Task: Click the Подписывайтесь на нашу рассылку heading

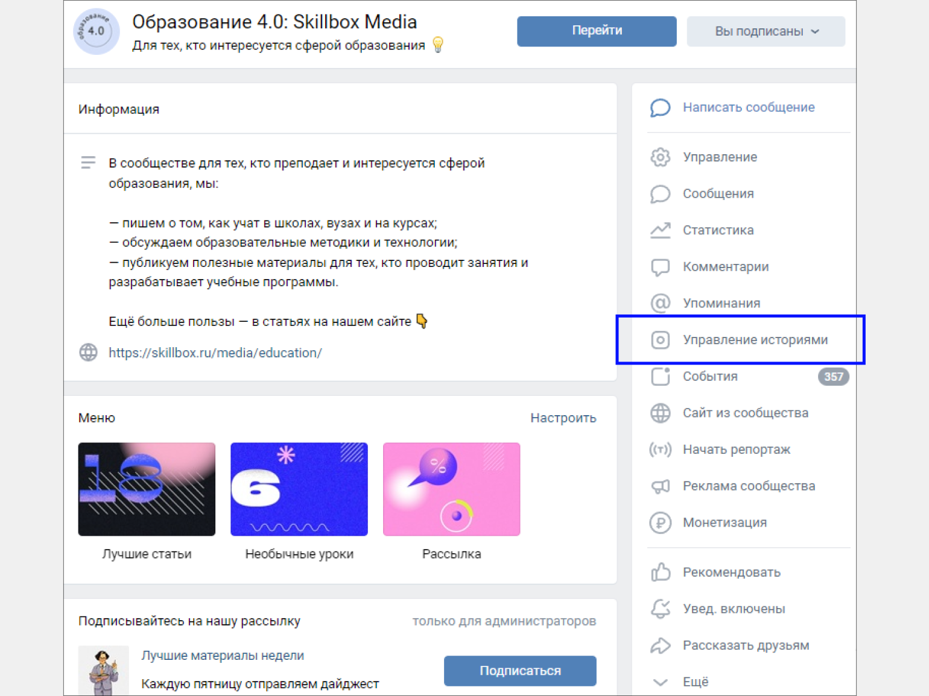Action: point(189,621)
